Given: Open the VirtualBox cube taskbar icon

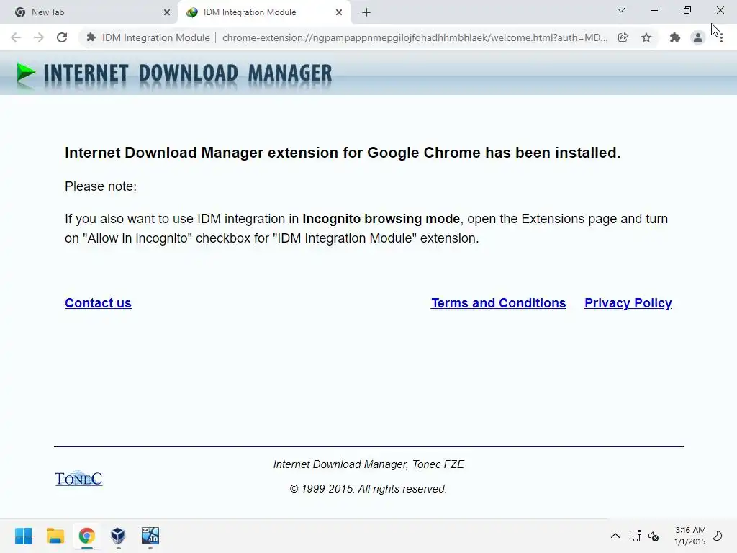Looking at the screenshot, I should click(118, 536).
